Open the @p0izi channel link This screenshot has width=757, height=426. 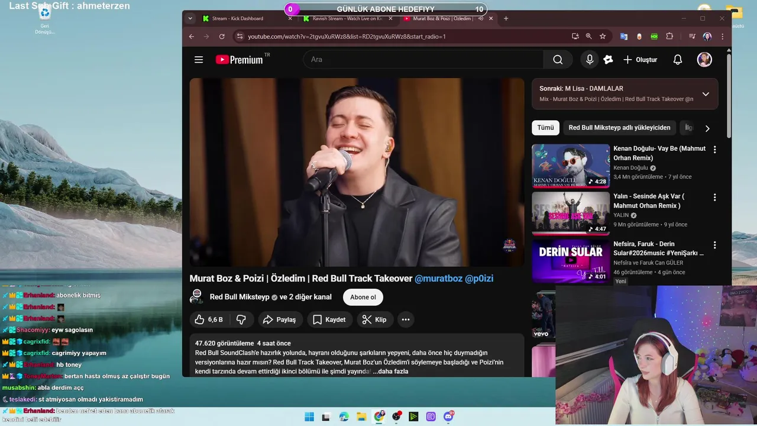pyautogui.click(x=479, y=278)
